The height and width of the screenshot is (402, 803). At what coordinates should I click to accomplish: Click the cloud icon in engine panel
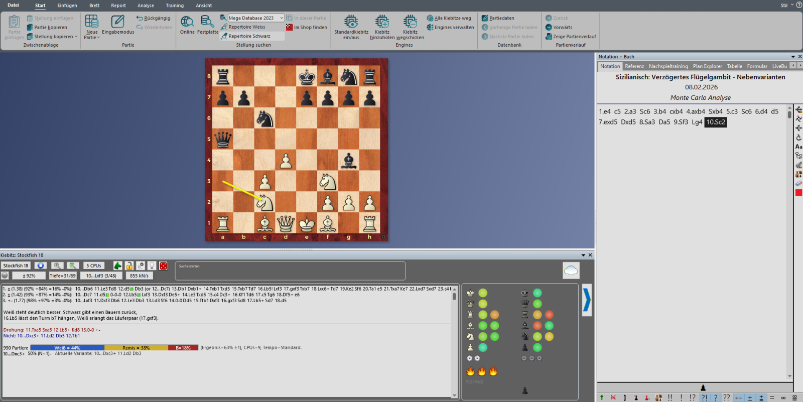click(x=571, y=271)
